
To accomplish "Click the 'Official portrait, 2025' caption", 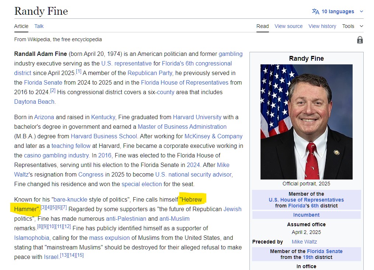I will pyautogui.click(x=306, y=184).
